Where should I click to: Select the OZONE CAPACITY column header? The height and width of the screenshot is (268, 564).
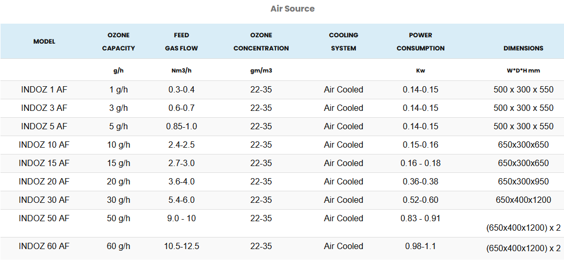[118, 42]
